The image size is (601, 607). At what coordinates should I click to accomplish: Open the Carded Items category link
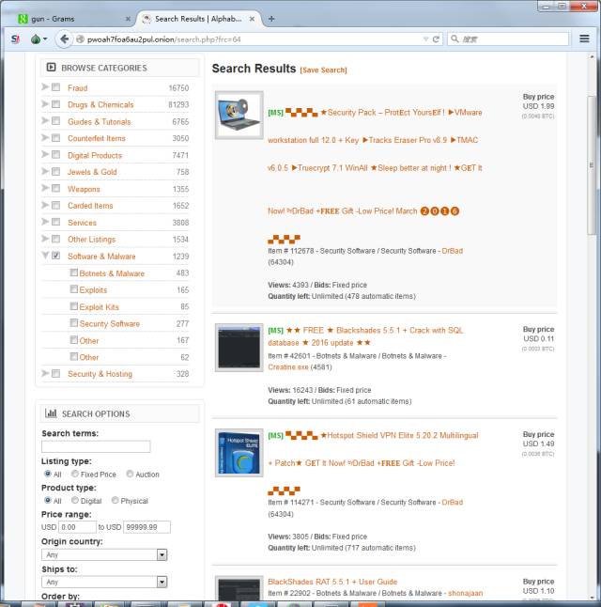point(90,206)
